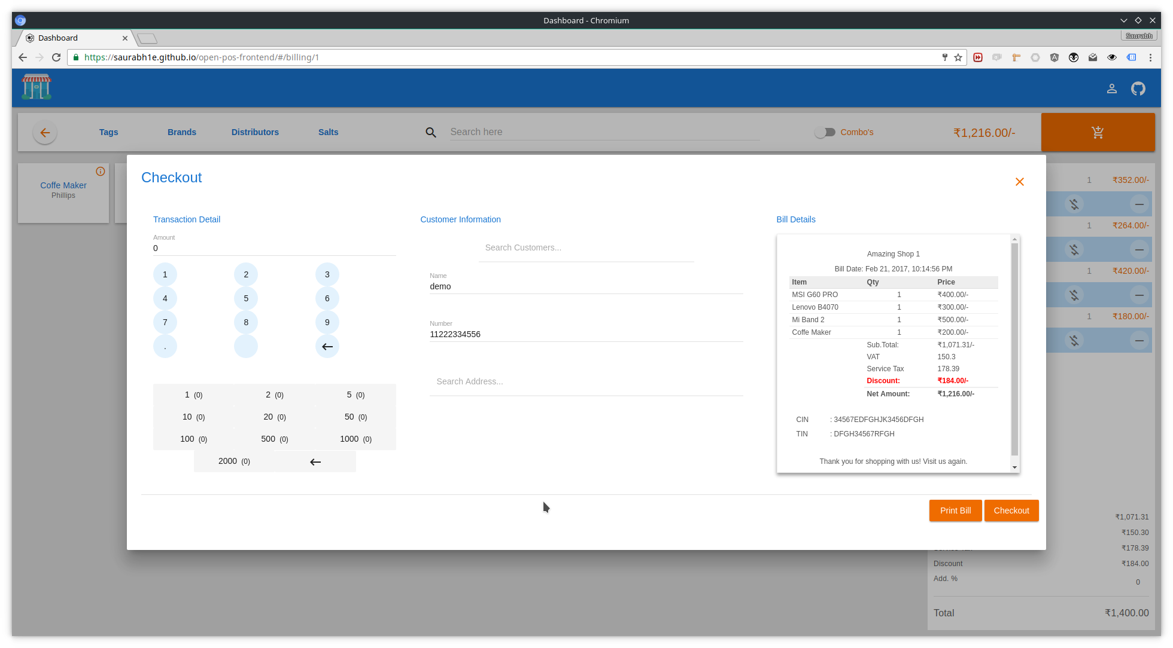Click the denomination backspace arrow
The height and width of the screenshot is (648, 1173).
click(315, 461)
